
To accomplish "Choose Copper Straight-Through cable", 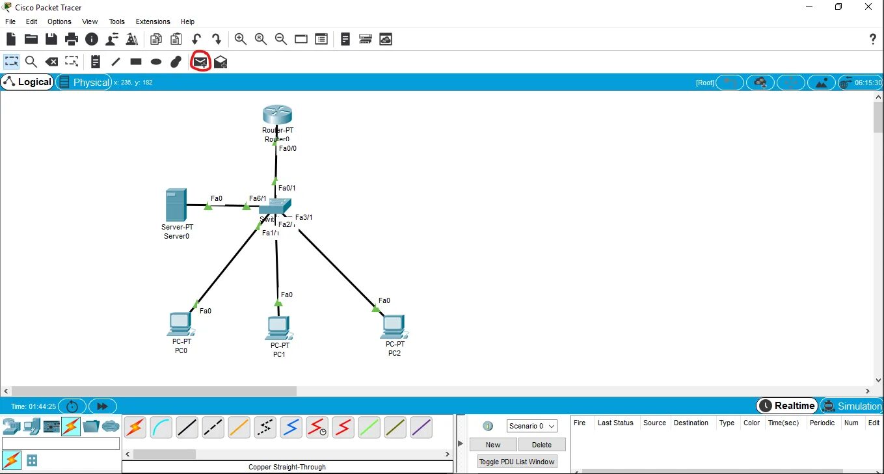I will [187, 427].
